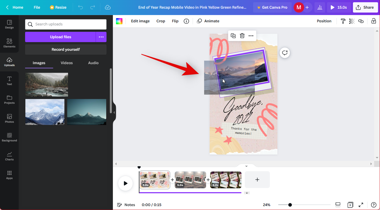Collapse the side panel with the arrow handle
Viewport: 380px width, 210px height.
coord(114,112)
